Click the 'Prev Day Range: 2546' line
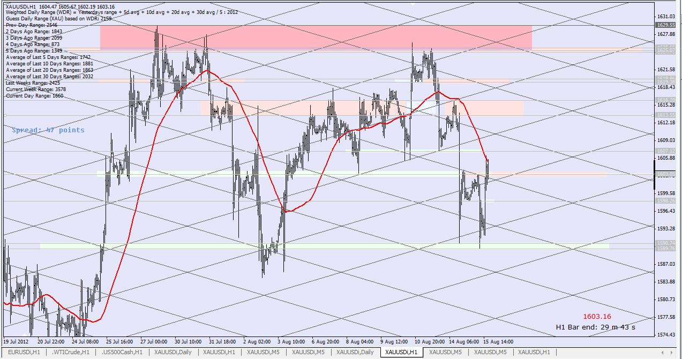The width and height of the screenshot is (682, 359). (32, 25)
